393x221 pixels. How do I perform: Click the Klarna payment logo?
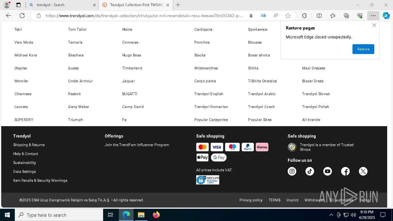click(262, 147)
